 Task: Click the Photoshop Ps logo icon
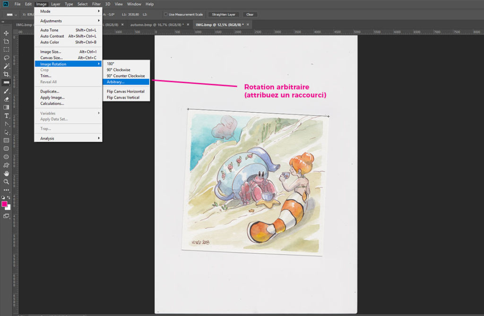coord(6,4)
